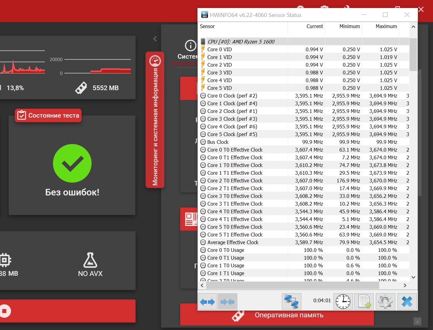Click the Maximum column header
The height and width of the screenshot is (330, 433).
click(x=386, y=27)
